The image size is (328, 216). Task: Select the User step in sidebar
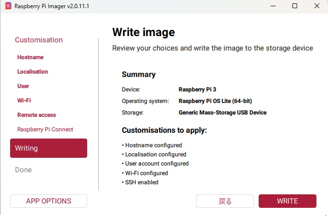[x=23, y=86]
